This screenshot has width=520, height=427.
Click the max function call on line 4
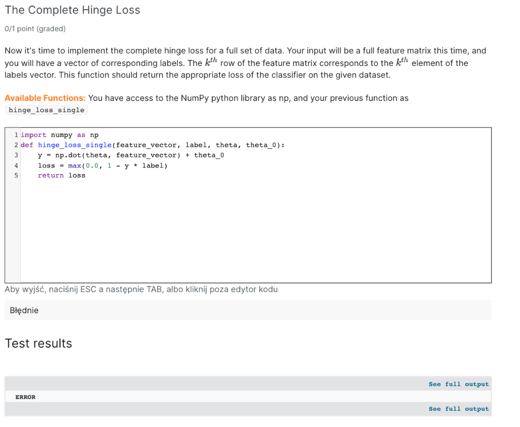(x=75, y=165)
